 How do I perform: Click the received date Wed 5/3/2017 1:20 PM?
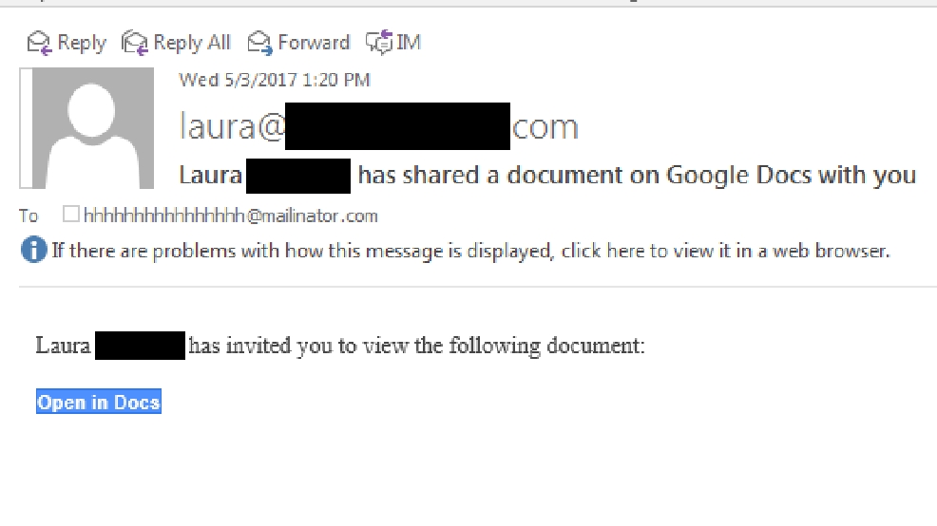click(275, 80)
